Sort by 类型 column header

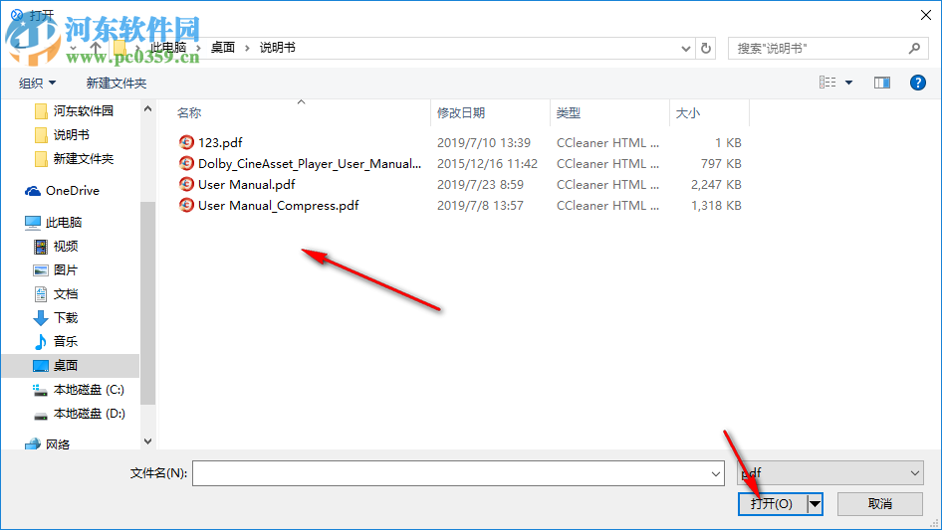pyautogui.click(x=569, y=112)
